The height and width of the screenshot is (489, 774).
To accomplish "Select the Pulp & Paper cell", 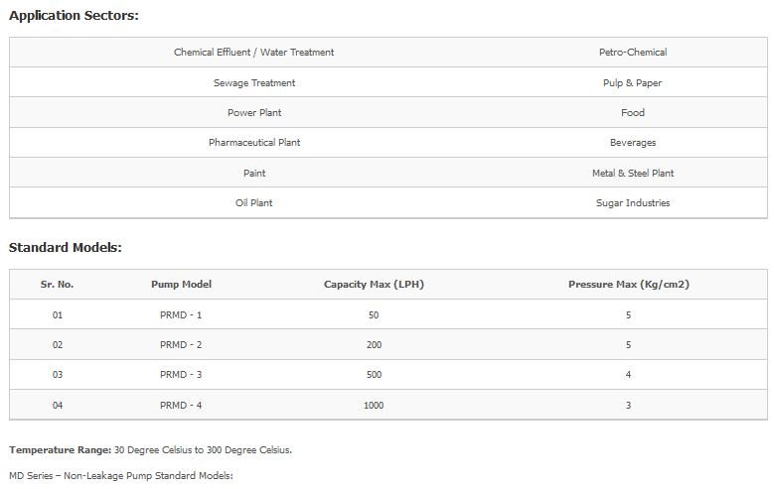I will (x=632, y=83).
